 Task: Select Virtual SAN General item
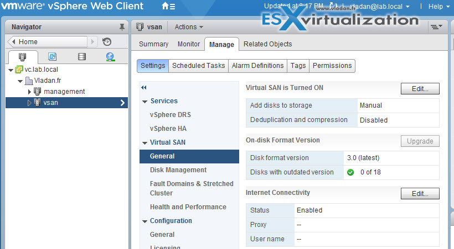pos(189,156)
